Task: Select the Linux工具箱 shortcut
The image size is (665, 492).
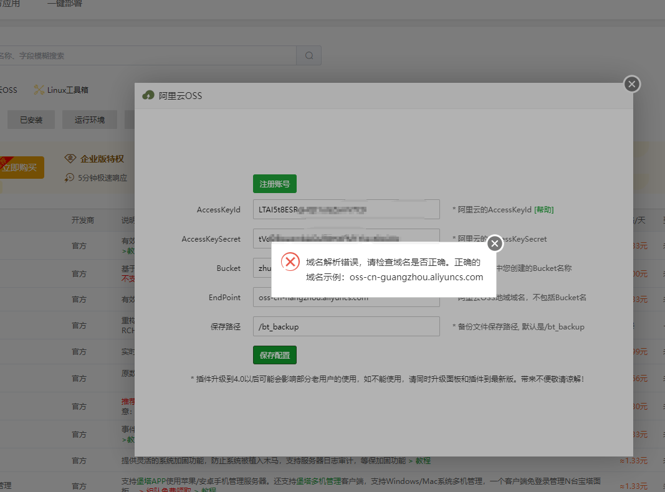Action: tap(62, 90)
